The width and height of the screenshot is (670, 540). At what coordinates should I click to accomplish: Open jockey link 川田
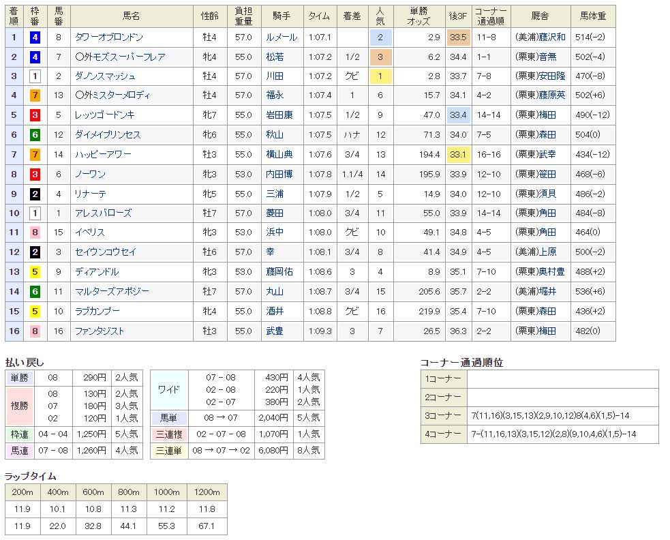click(x=275, y=76)
